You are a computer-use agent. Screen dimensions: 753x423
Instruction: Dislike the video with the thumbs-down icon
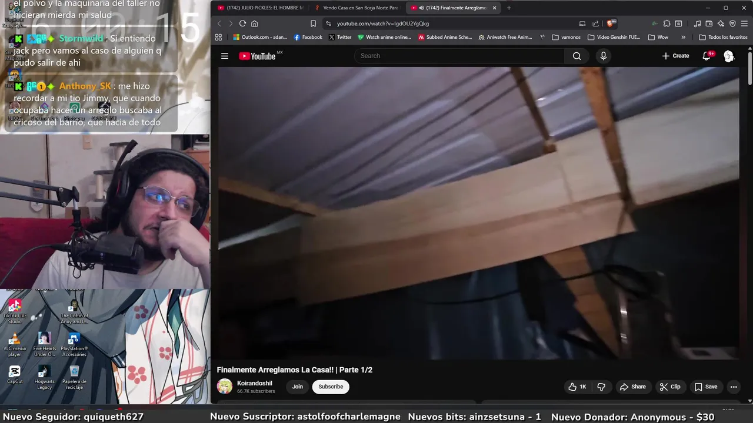[601, 387]
